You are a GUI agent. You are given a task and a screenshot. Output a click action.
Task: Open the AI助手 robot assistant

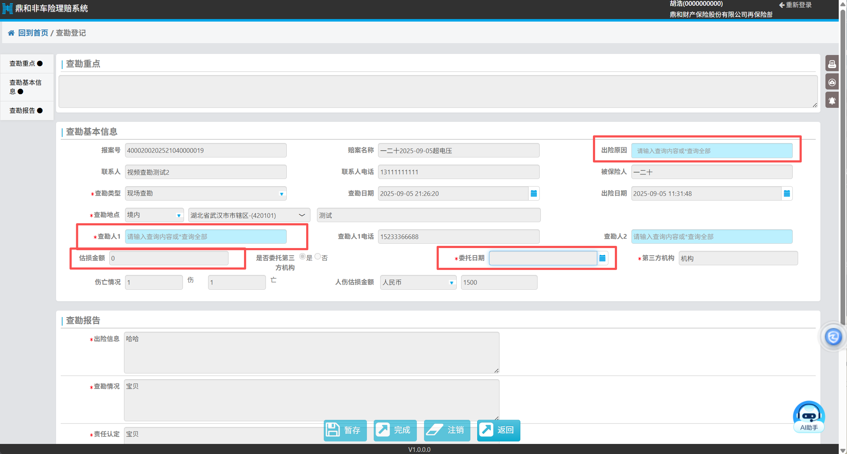point(809,417)
